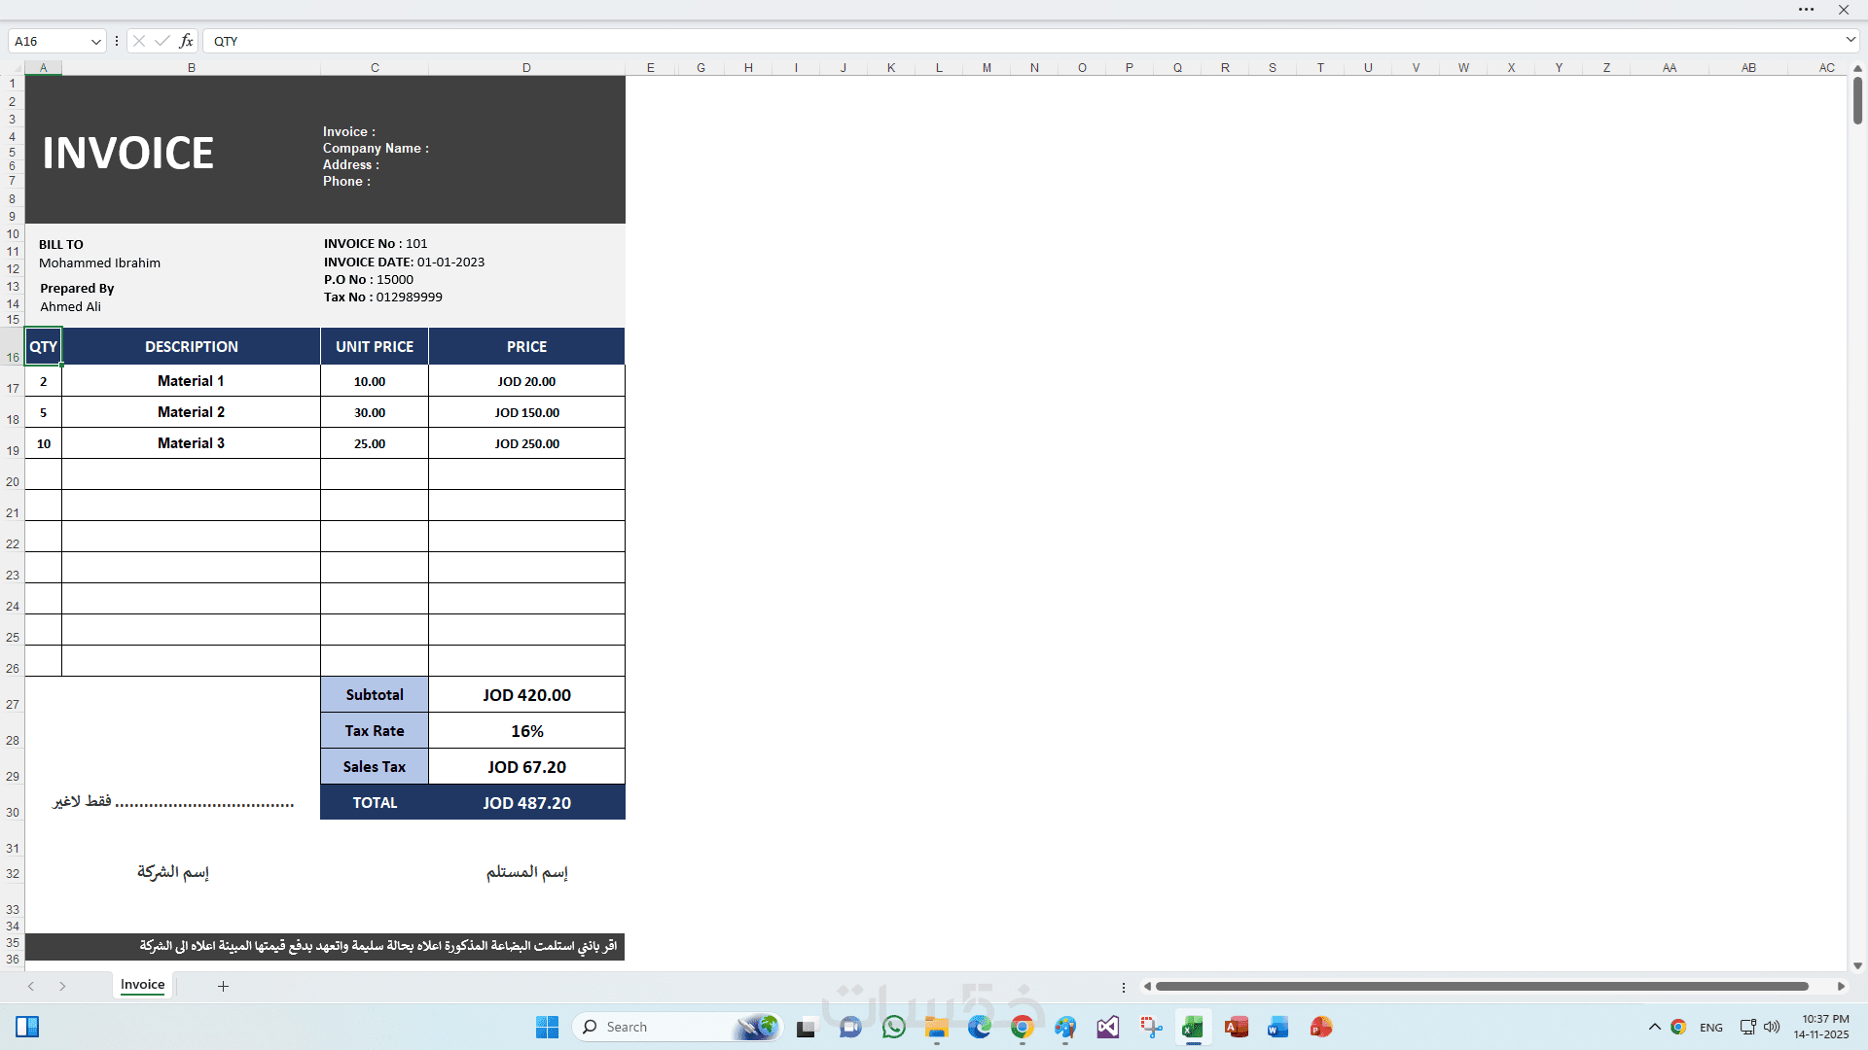
Task: Open WhatsApp from the taskbar
Action: point(894,1027)
